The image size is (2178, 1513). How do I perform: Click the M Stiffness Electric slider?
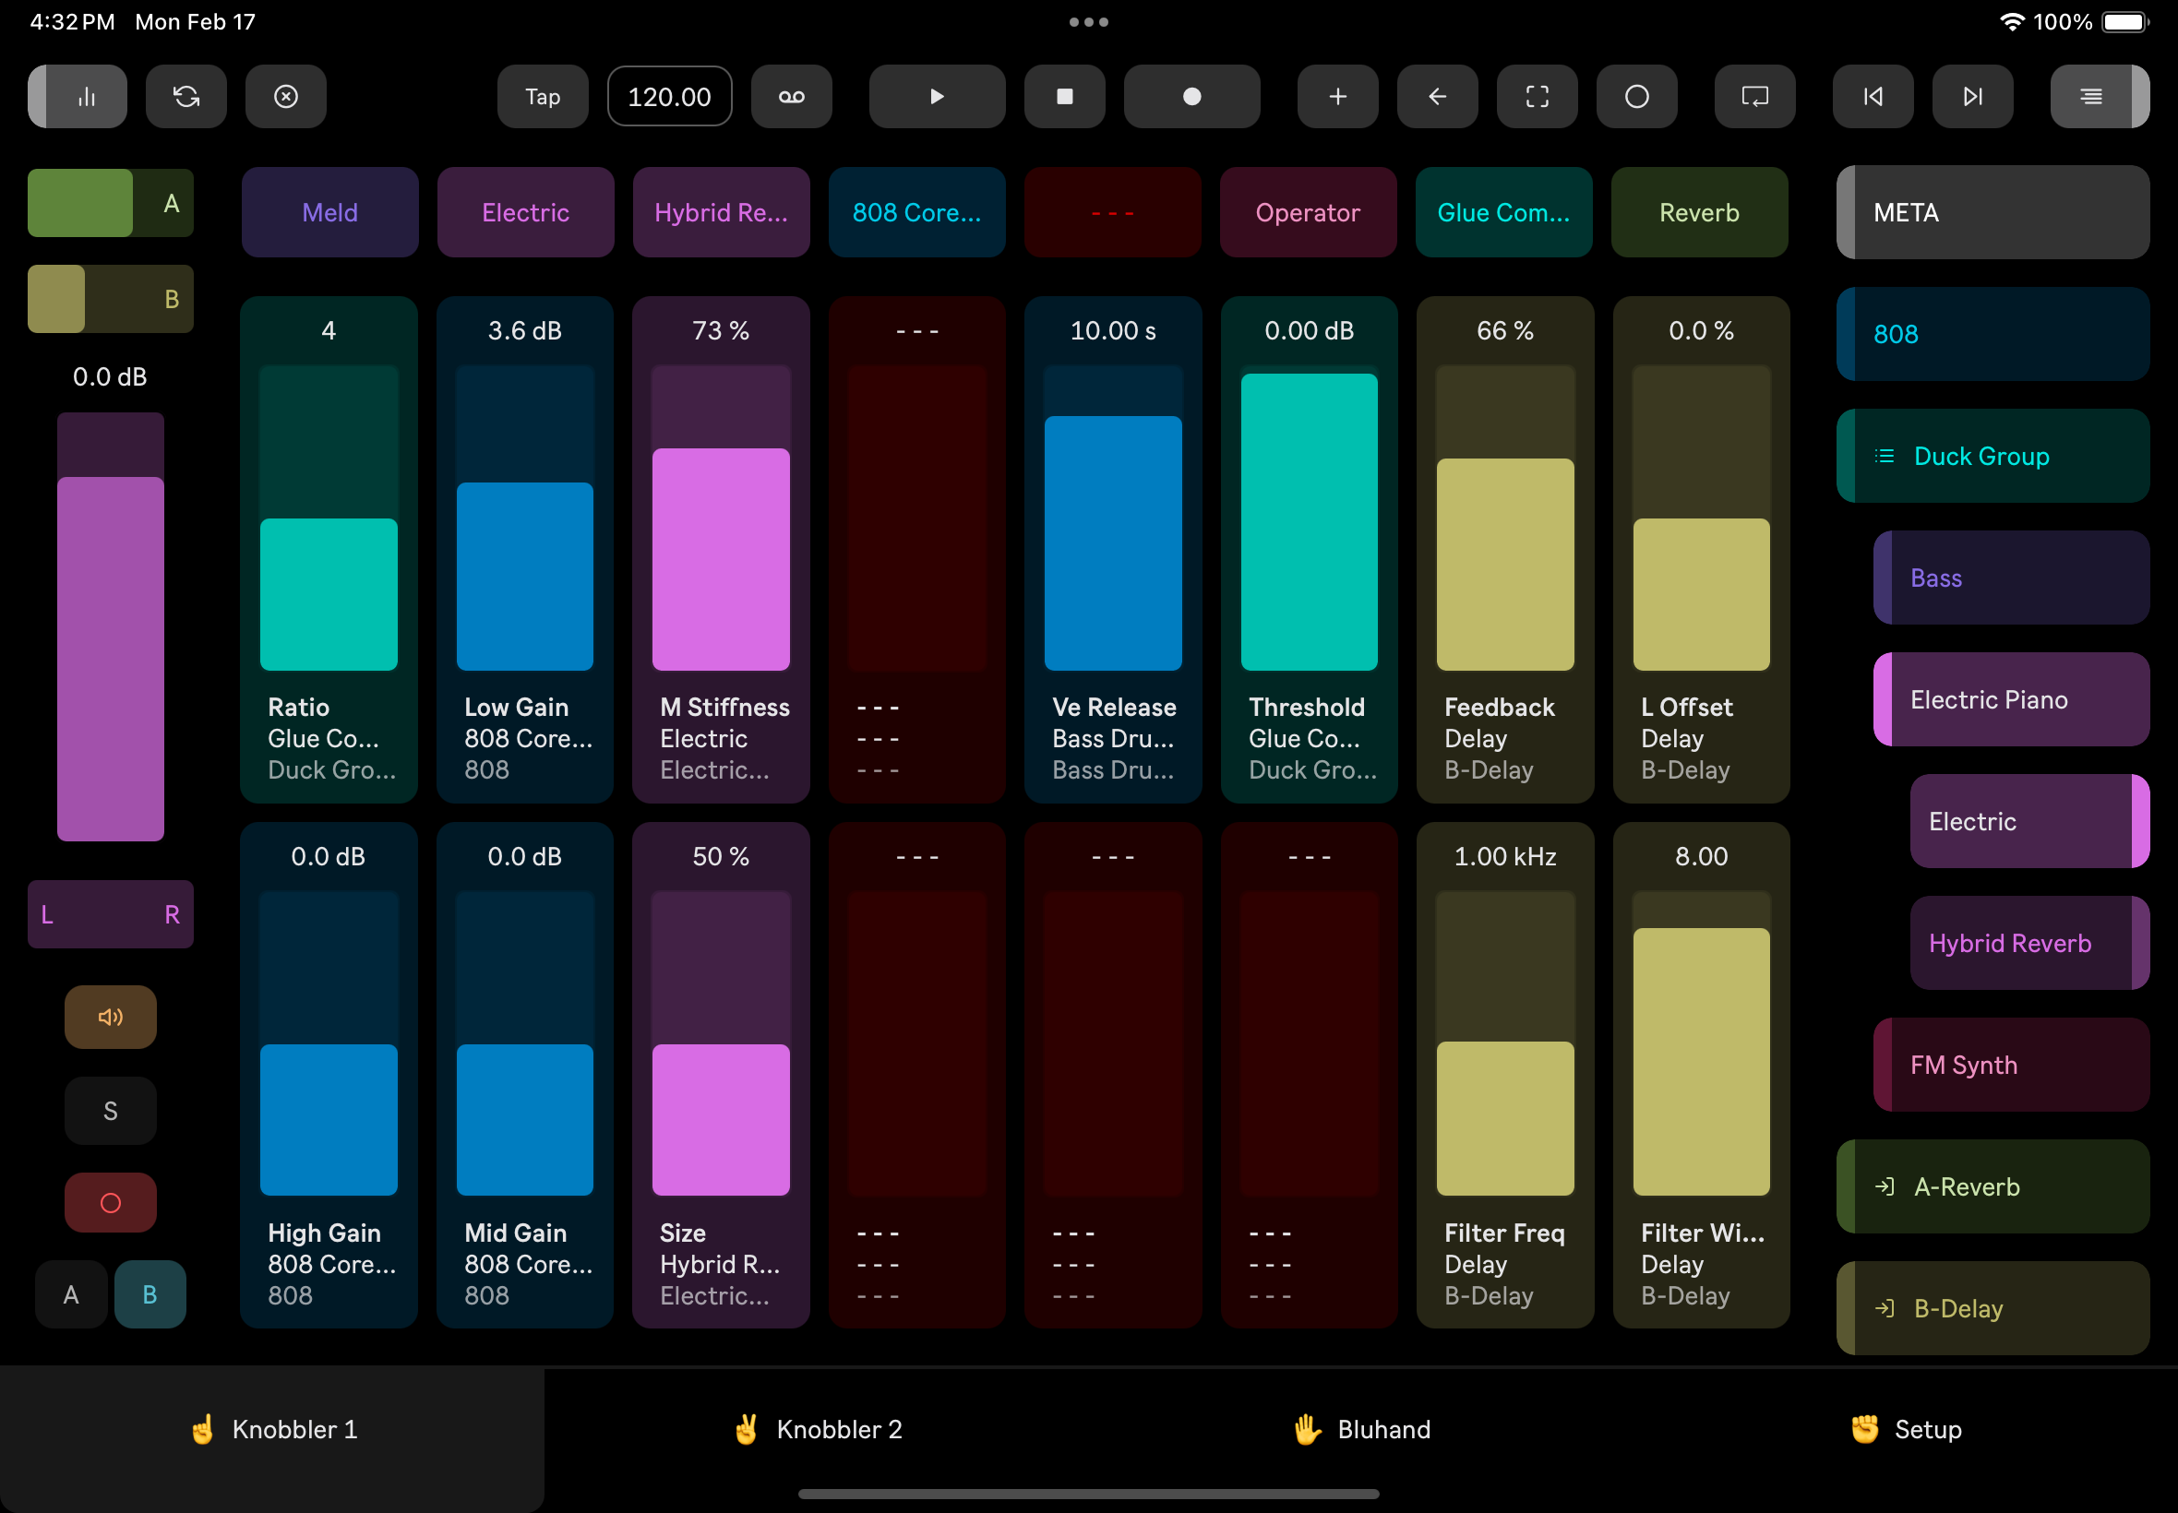[722, 518]
